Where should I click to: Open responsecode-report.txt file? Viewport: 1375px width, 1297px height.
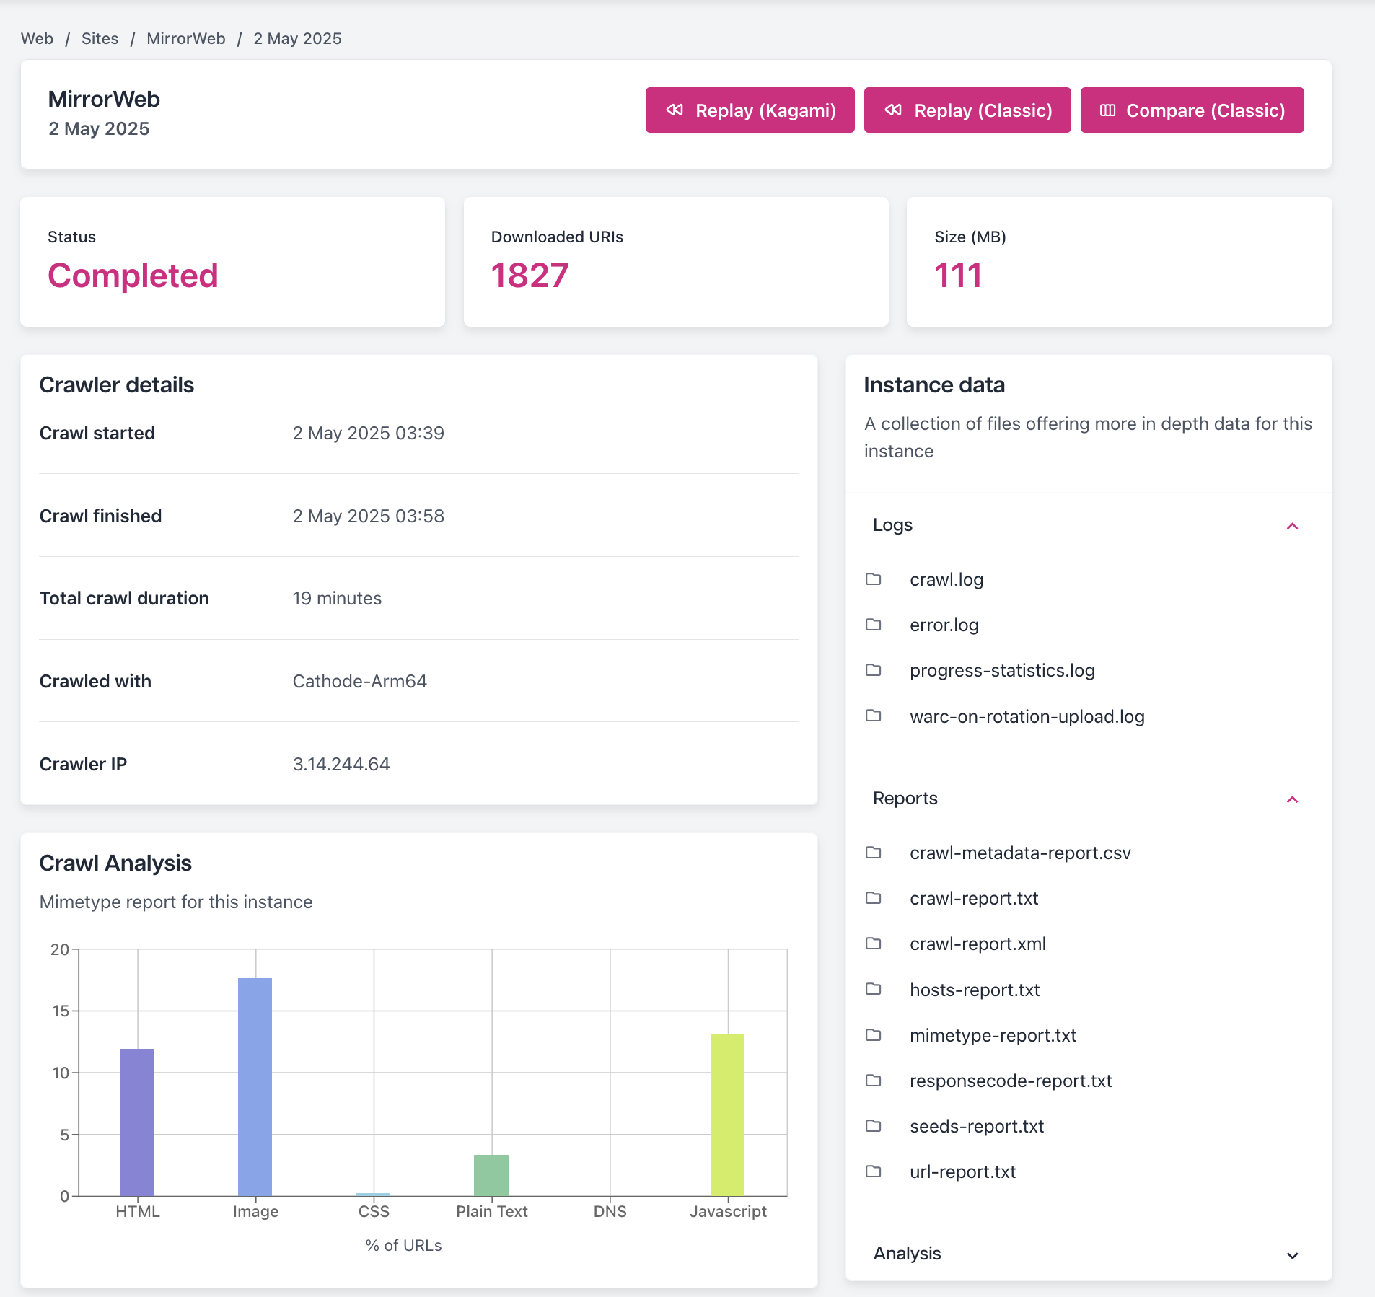1011,1081
